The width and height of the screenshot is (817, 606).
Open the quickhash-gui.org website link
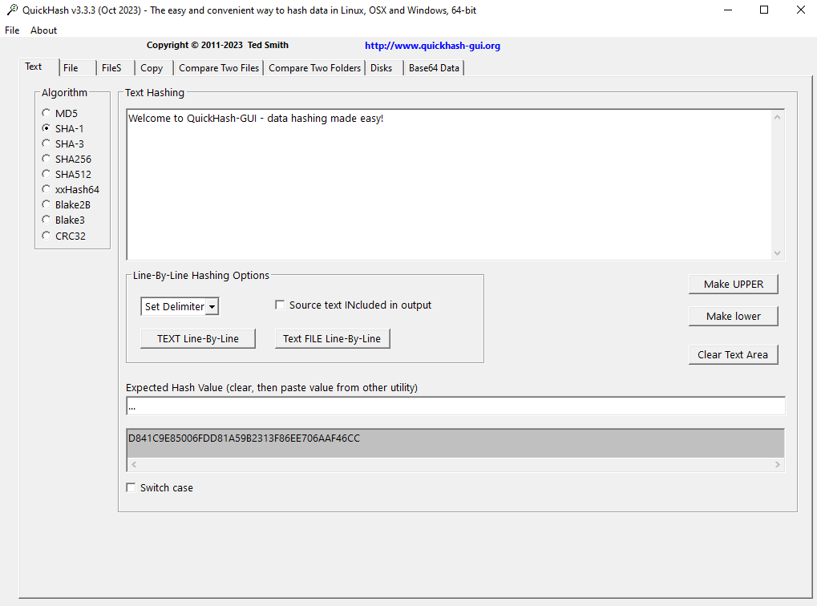[432, 46]
